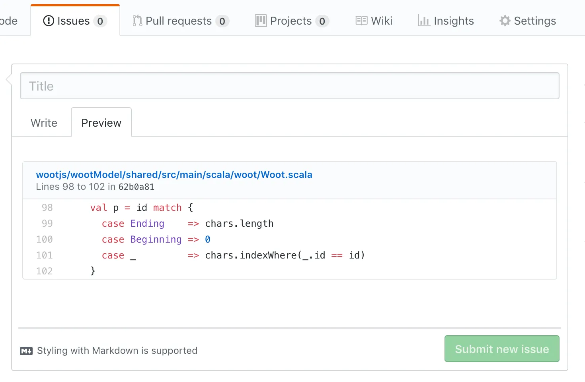585x382 pixels.
Task: Click Styling with Markdown is supported
Action: 117,351
